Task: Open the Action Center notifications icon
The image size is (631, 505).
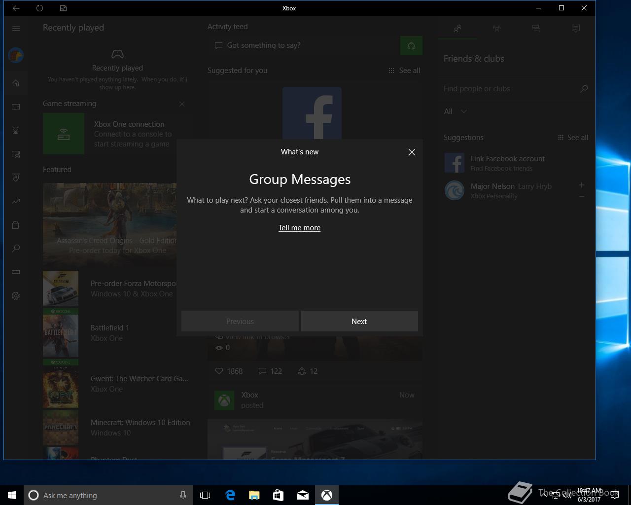Action: point(615,495)
